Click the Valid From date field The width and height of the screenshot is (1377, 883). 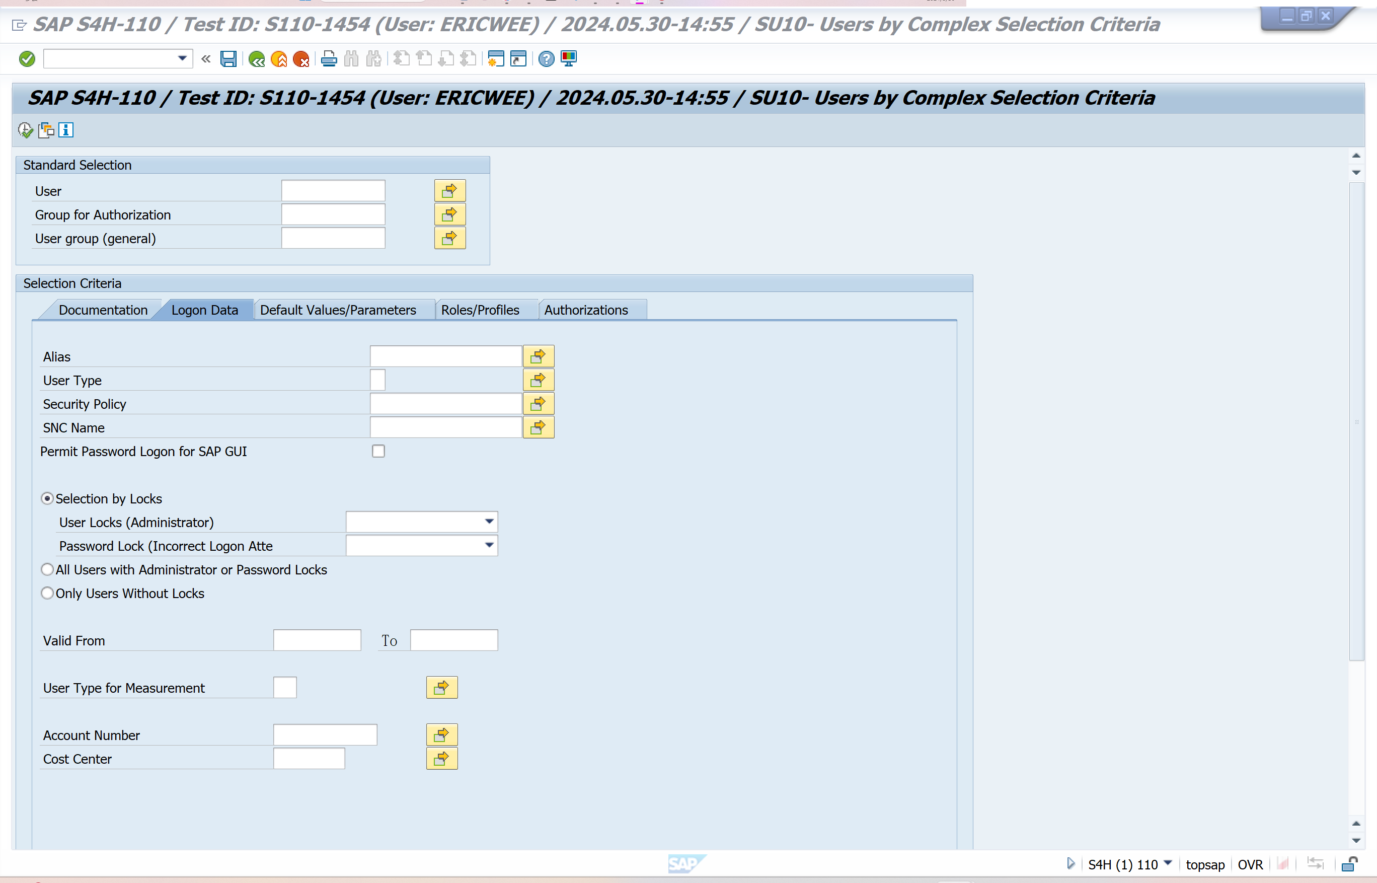[317, 640]
